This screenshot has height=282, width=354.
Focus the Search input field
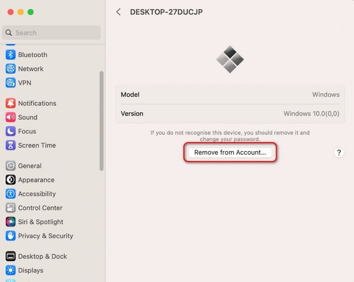[51, 32]
